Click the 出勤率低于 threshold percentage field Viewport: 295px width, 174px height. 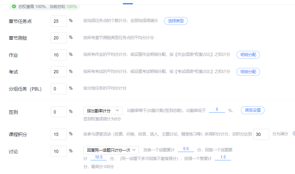click(x=217, y=110)
